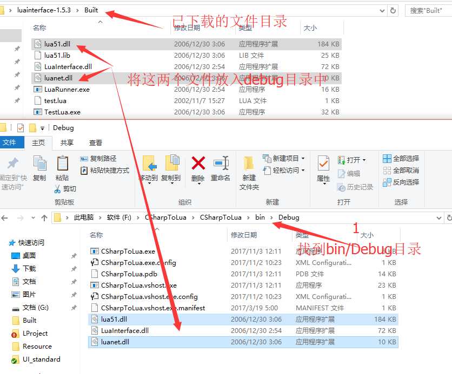Click the bin segment in address bar
The width and height of the screenshot is (452, 374).
coord(260,217)
